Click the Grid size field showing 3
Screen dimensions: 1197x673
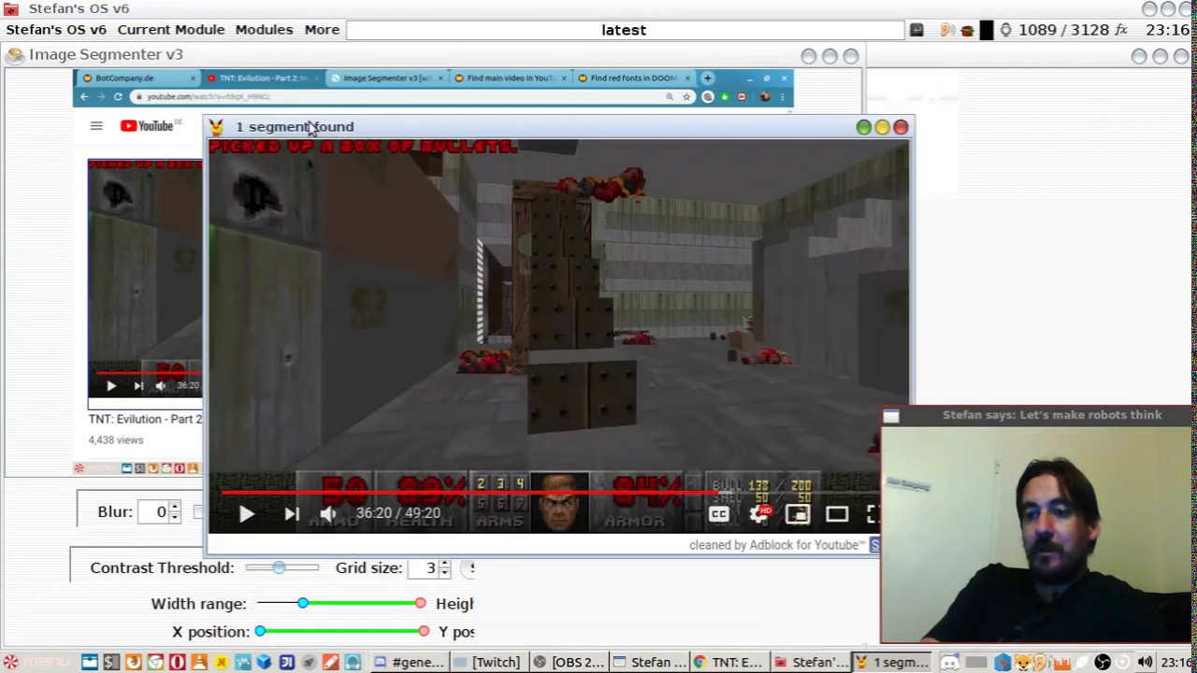pos(424,568)
